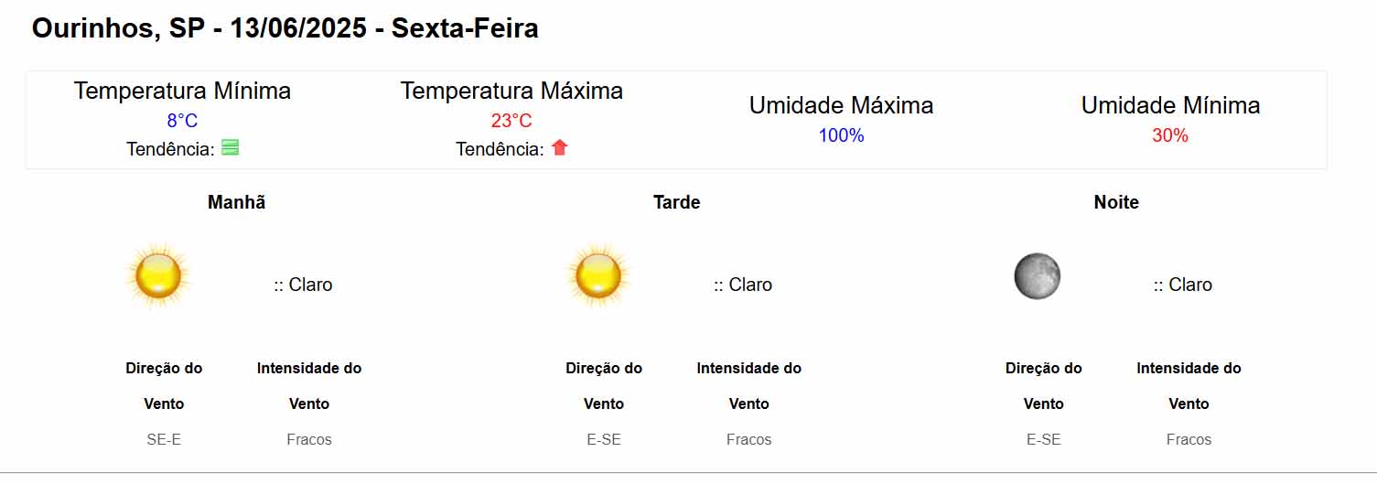Click the red upward maximum temperature trend arrow
Viewport: 1377px width, 484px height.
560,147
